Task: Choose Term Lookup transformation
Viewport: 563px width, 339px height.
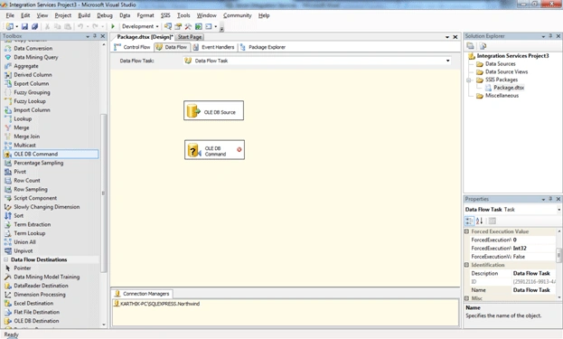Action: coord(30,233)
